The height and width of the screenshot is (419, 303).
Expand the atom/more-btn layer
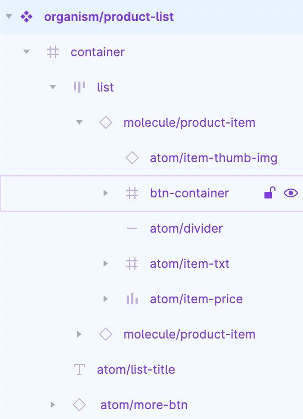(52, 405)
